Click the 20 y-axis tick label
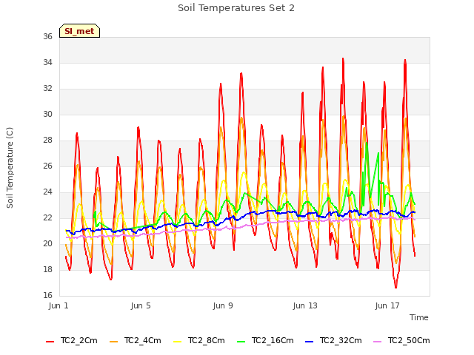The width and height of the screenshot is (474, 355). [47, 243]
